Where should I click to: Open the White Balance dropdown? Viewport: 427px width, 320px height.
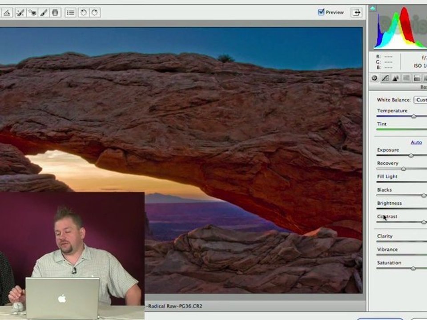(420, 100)
